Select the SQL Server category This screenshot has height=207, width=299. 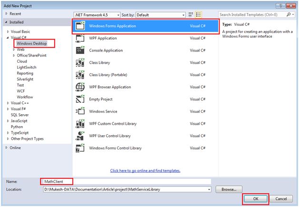click(x=20, y=115)
